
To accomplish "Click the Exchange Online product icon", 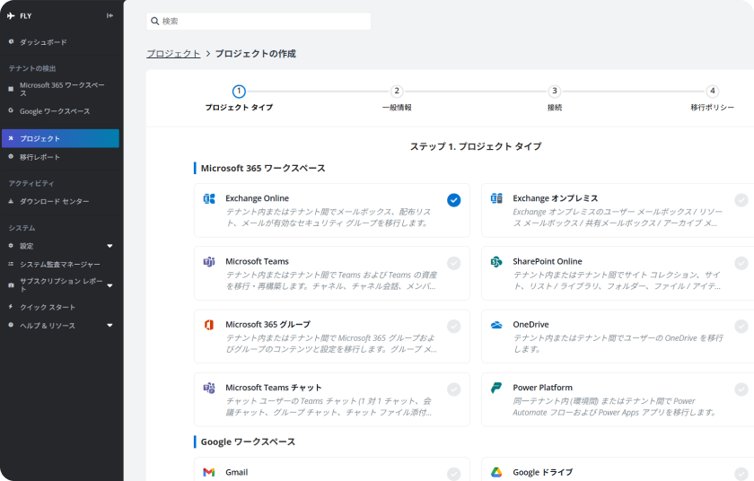I will coord(209,198).
